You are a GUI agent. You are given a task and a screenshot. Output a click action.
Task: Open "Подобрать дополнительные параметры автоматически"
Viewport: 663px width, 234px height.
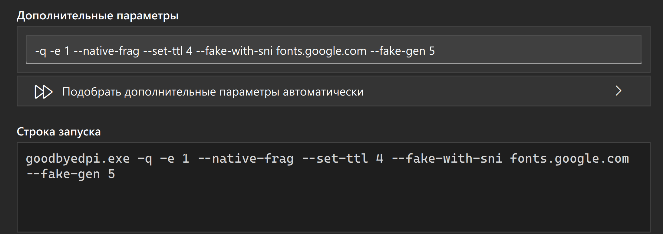213,92
